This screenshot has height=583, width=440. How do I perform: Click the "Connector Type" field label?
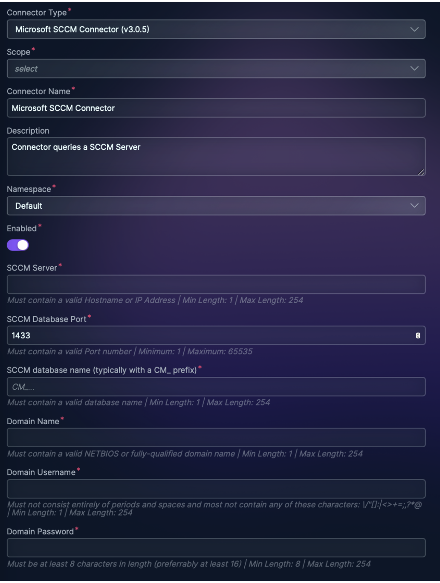point(37,13)
